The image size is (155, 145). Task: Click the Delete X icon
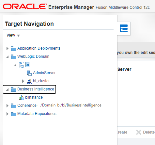click(x=139, y=132)
